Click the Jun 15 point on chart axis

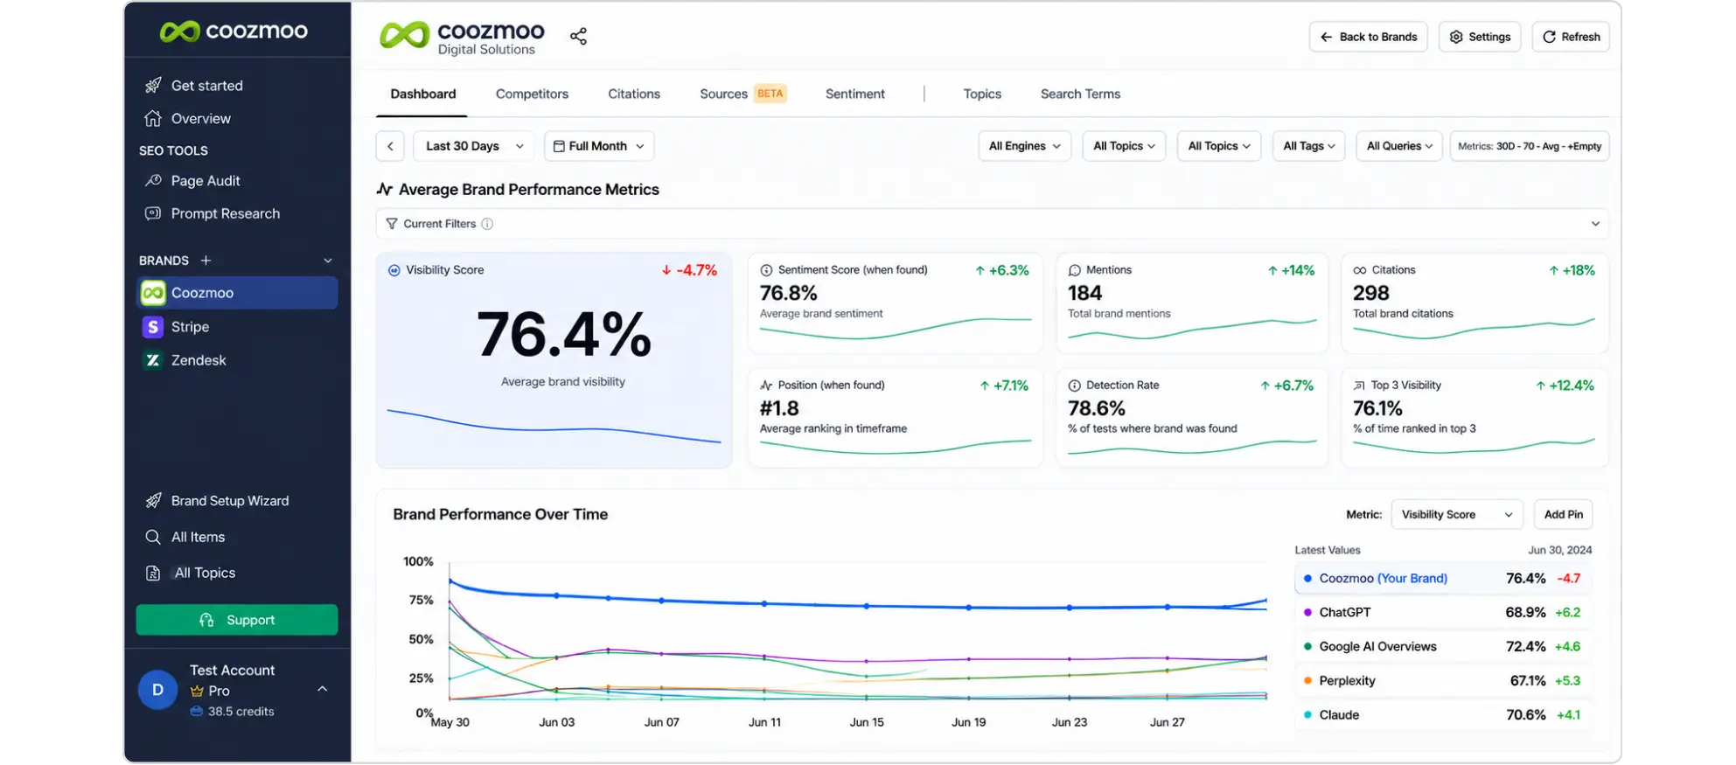pyautogui.click(x=867, y=722)
